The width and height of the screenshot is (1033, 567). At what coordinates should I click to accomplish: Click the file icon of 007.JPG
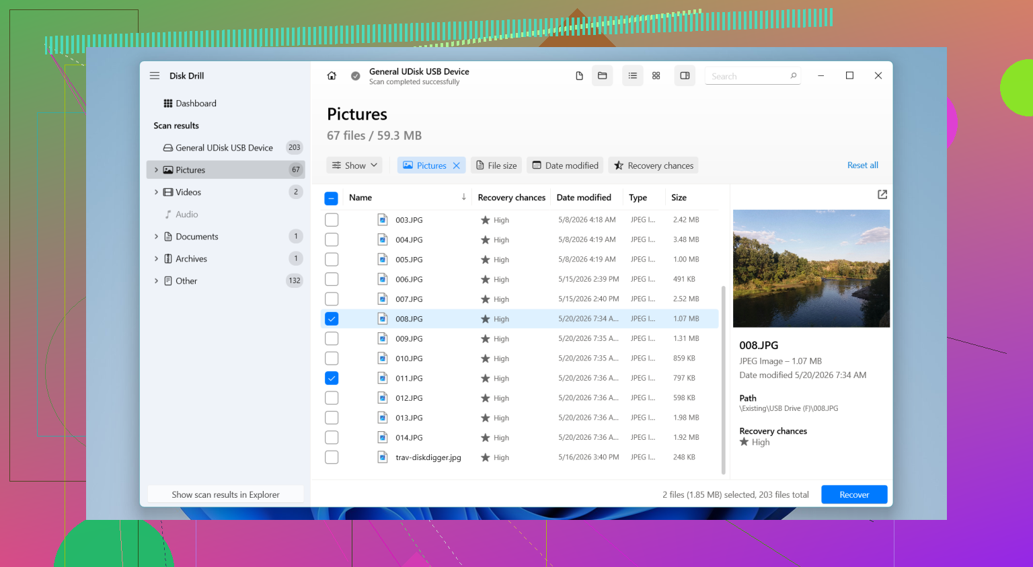click(x=383, y=299)
